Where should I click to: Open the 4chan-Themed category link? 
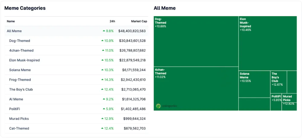point(21,51)
